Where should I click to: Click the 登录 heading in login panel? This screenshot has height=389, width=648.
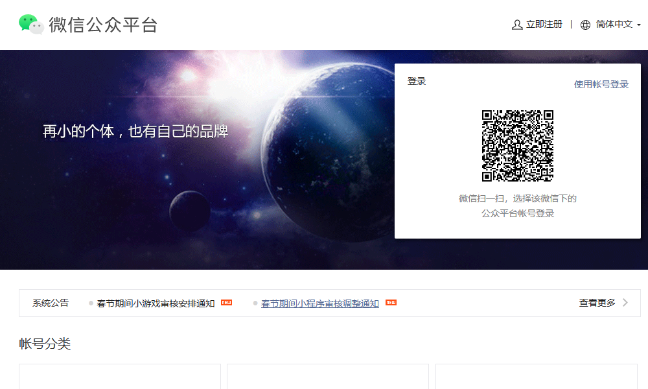click(x=417, y=81)
